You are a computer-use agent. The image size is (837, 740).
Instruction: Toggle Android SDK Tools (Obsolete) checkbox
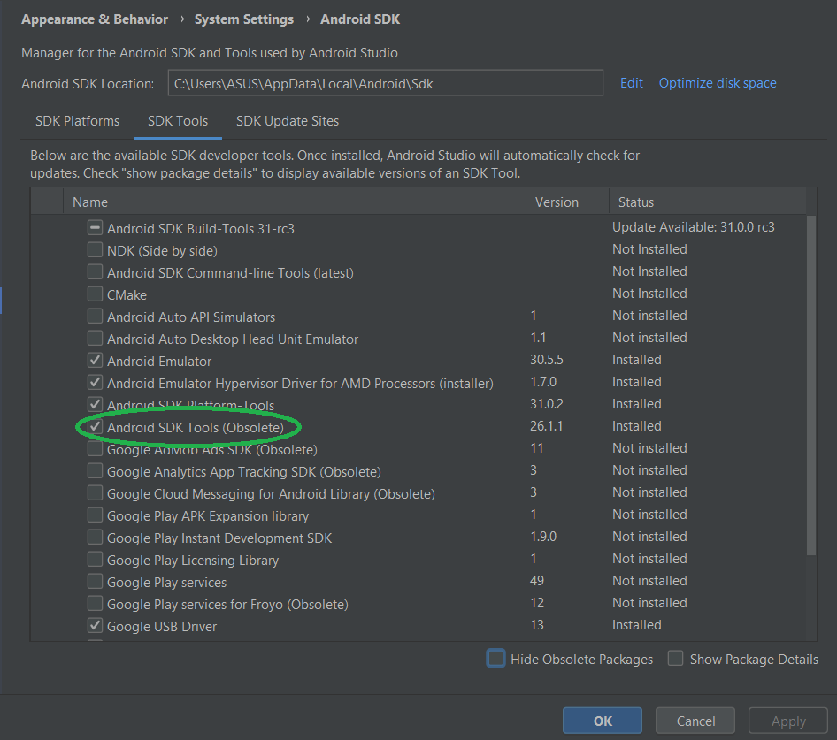[x=95, y=427]
